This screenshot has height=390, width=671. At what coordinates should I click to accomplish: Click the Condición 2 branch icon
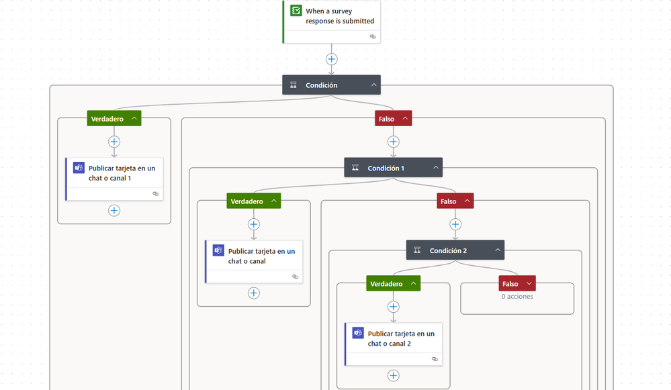[x=417, y=250]
